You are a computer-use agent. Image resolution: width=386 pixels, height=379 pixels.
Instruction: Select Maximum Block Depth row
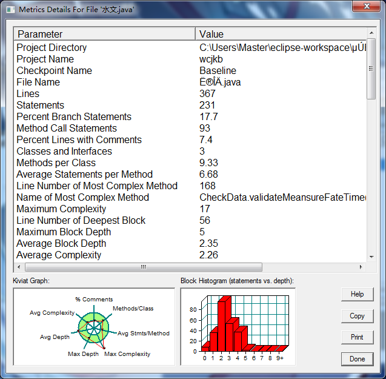coord(190,232)
